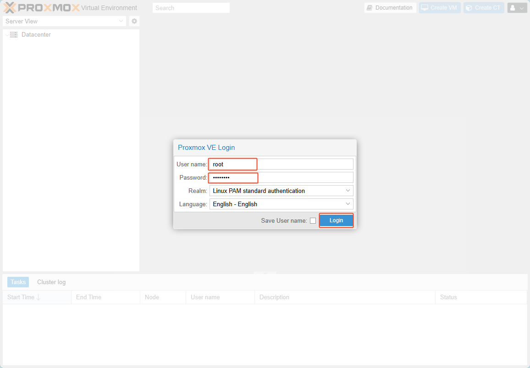This screenshot has width=530, height=368.
Task: Switch to the Tasks tab
Action: (x=18, y=282)
